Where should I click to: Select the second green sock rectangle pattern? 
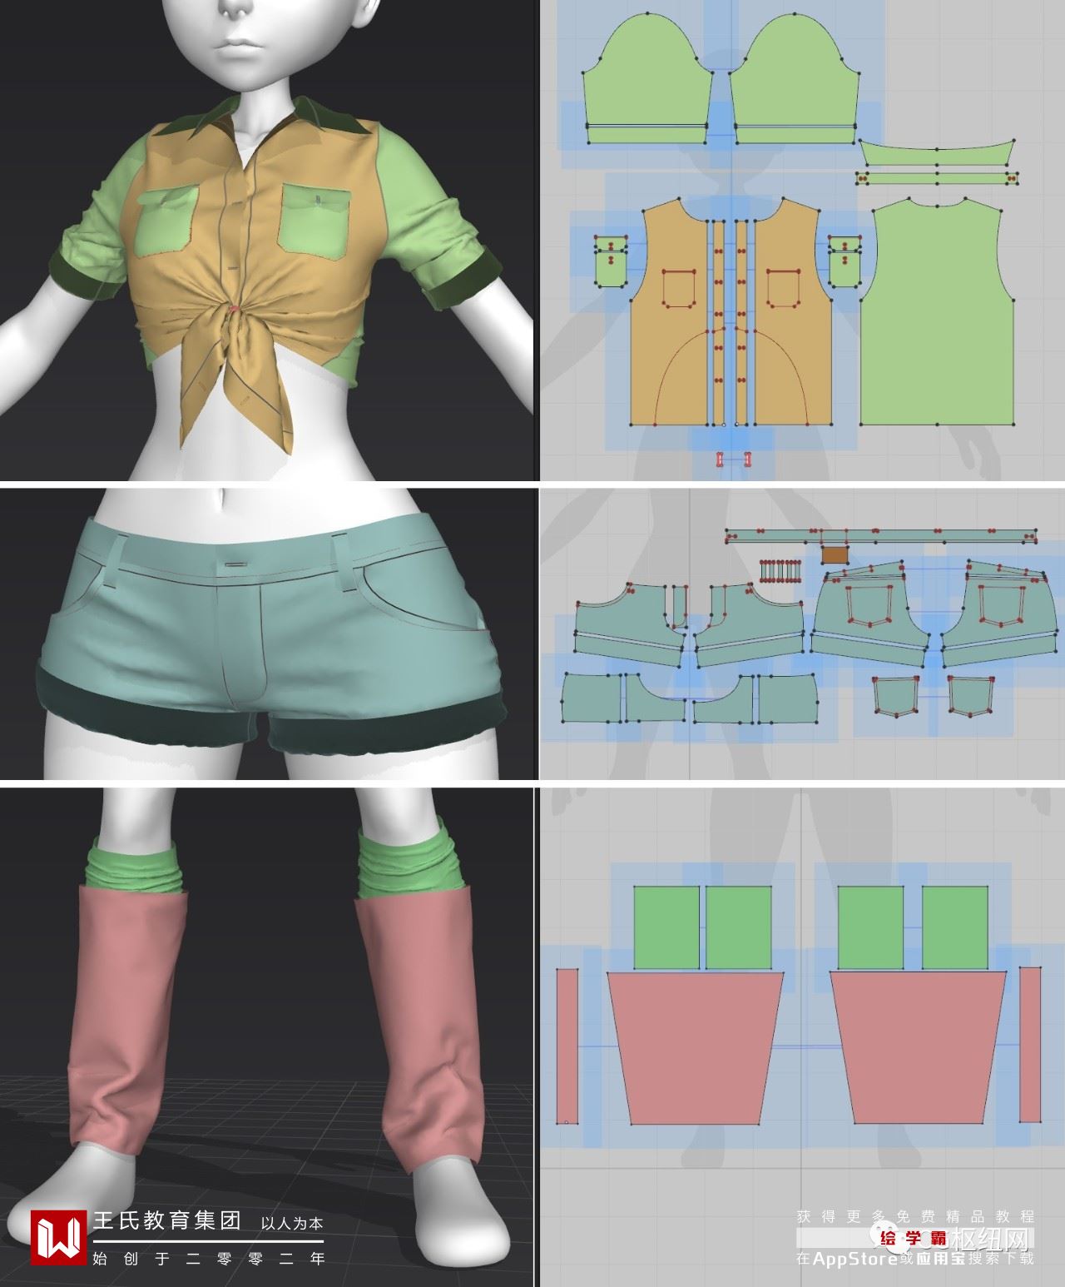click(x=740, y=927)
